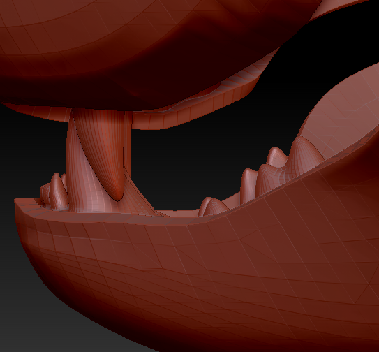Click the narrow tooth left of the right cluster
This screenshot has width=379, height=352.
(248, 186)
